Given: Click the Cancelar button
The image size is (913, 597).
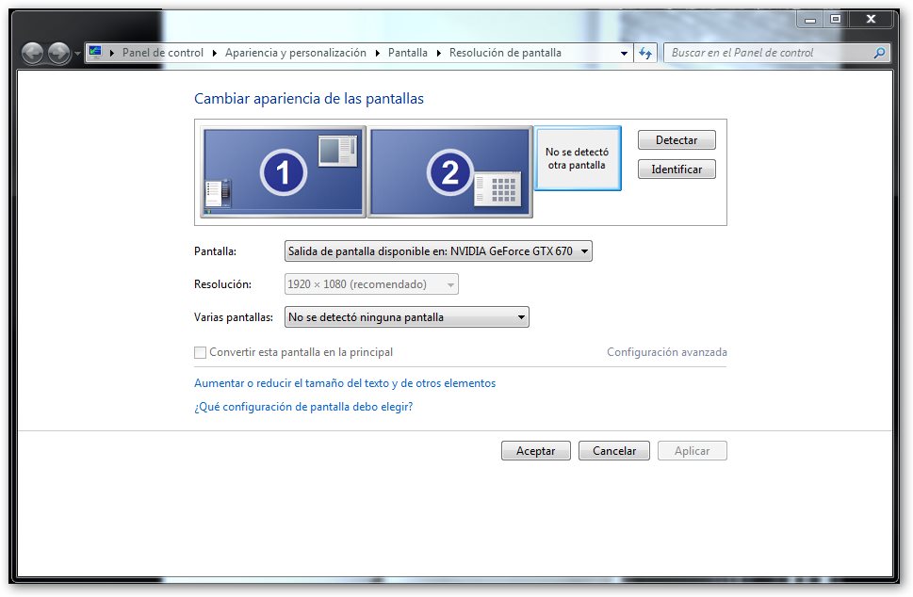Looking at the screenshot, I should click(x=613, y=451).
